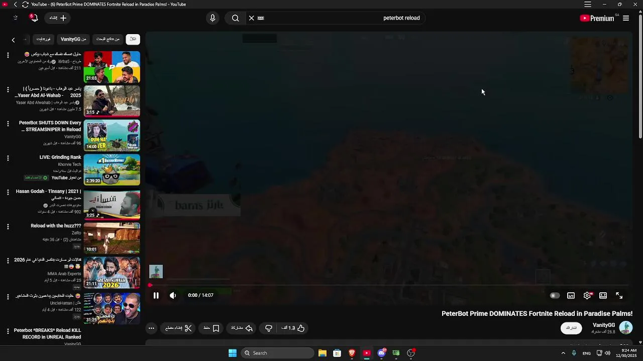Open the app menu in title bar
The width and height of the screenshot is (643, 361).
click(587, 5)
